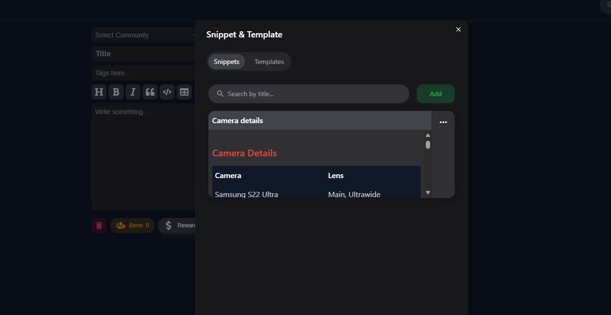Click the snippet preview scroll down arrow
This screenshot has width=611, height=315.
click(428, 192)
